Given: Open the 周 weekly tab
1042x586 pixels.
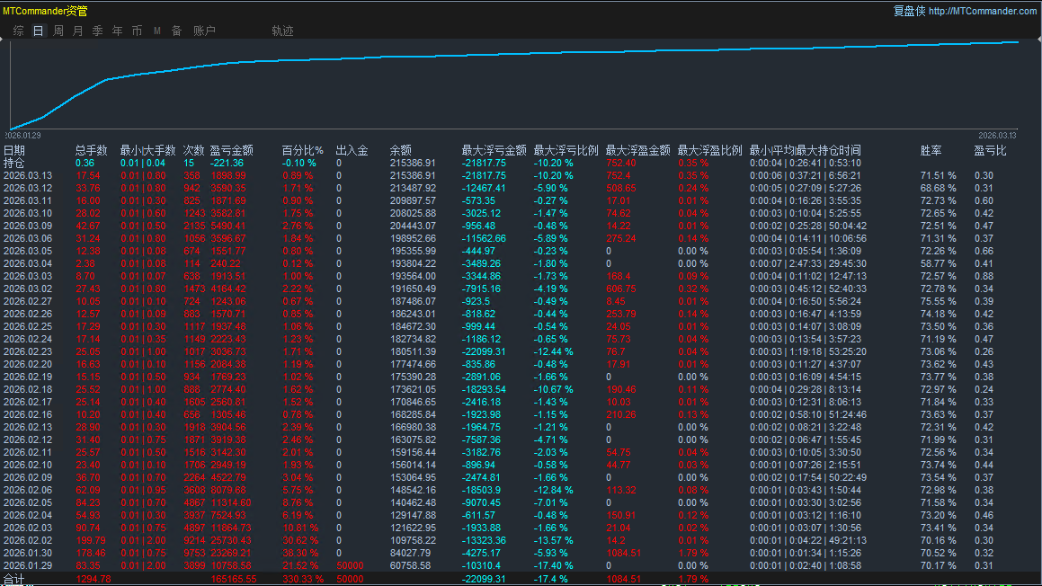Looking at the screenshot, I should coord(58,31).
